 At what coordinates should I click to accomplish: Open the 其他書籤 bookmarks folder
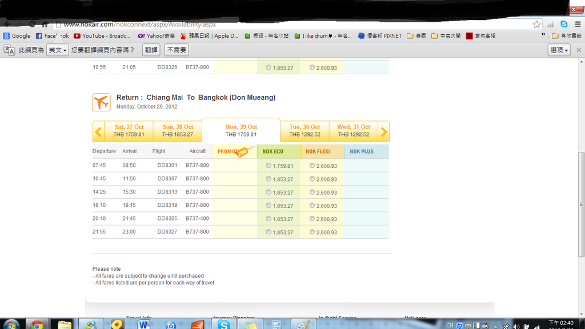566,36
